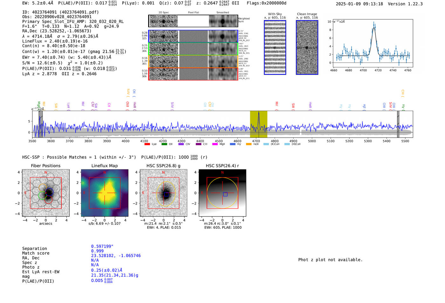Click the gray hatched band near 3550Å

click(x=41, y=124)
